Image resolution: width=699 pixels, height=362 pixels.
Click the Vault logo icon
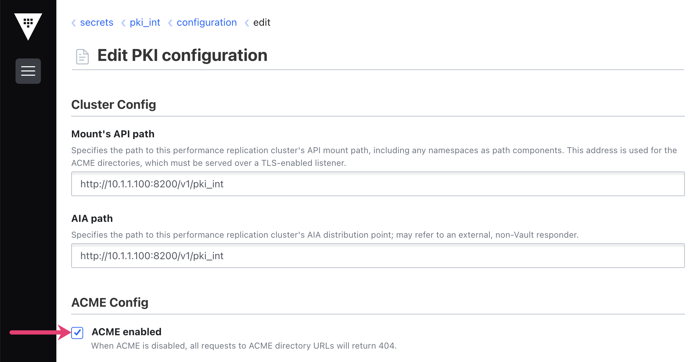(x=28, y=26)
